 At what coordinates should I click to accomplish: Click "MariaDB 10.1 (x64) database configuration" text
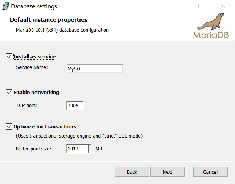(x=62, y=30)
